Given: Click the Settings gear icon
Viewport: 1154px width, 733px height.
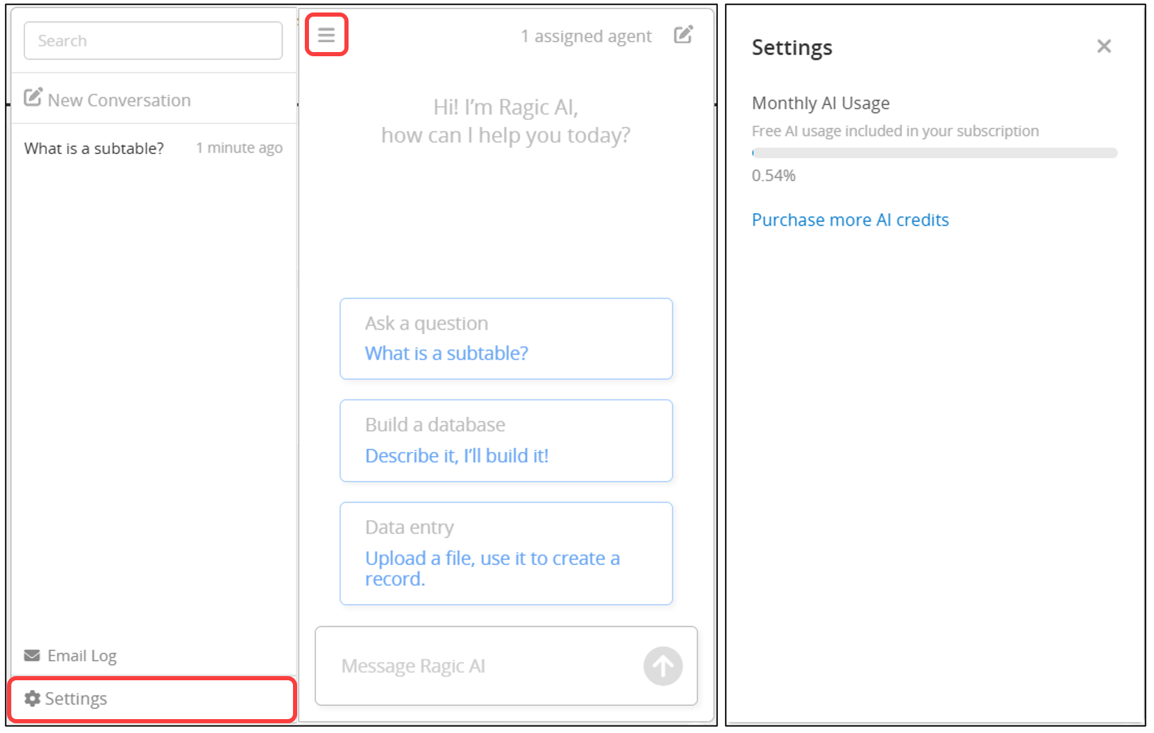Looking at the screenshot, I should tap(32, 698).
